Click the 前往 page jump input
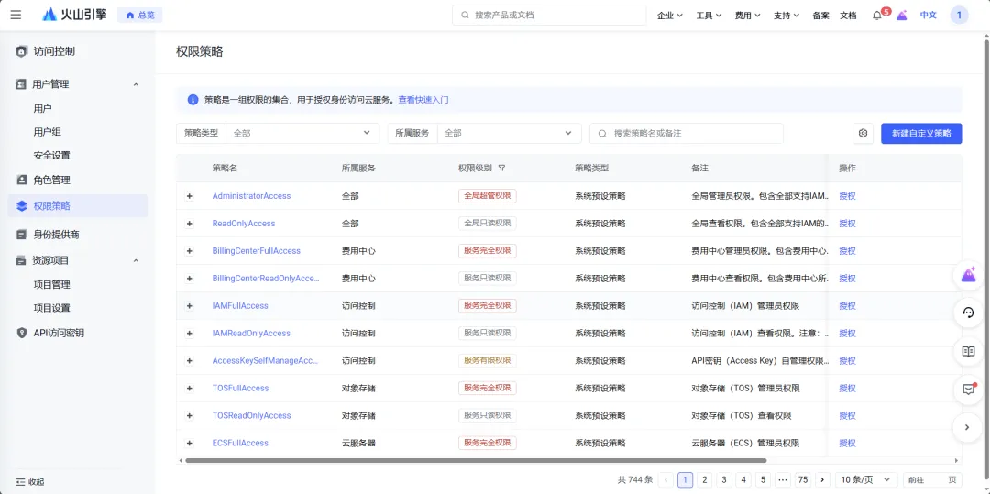This screenshot has height=494, width=990. coord(932,480)
